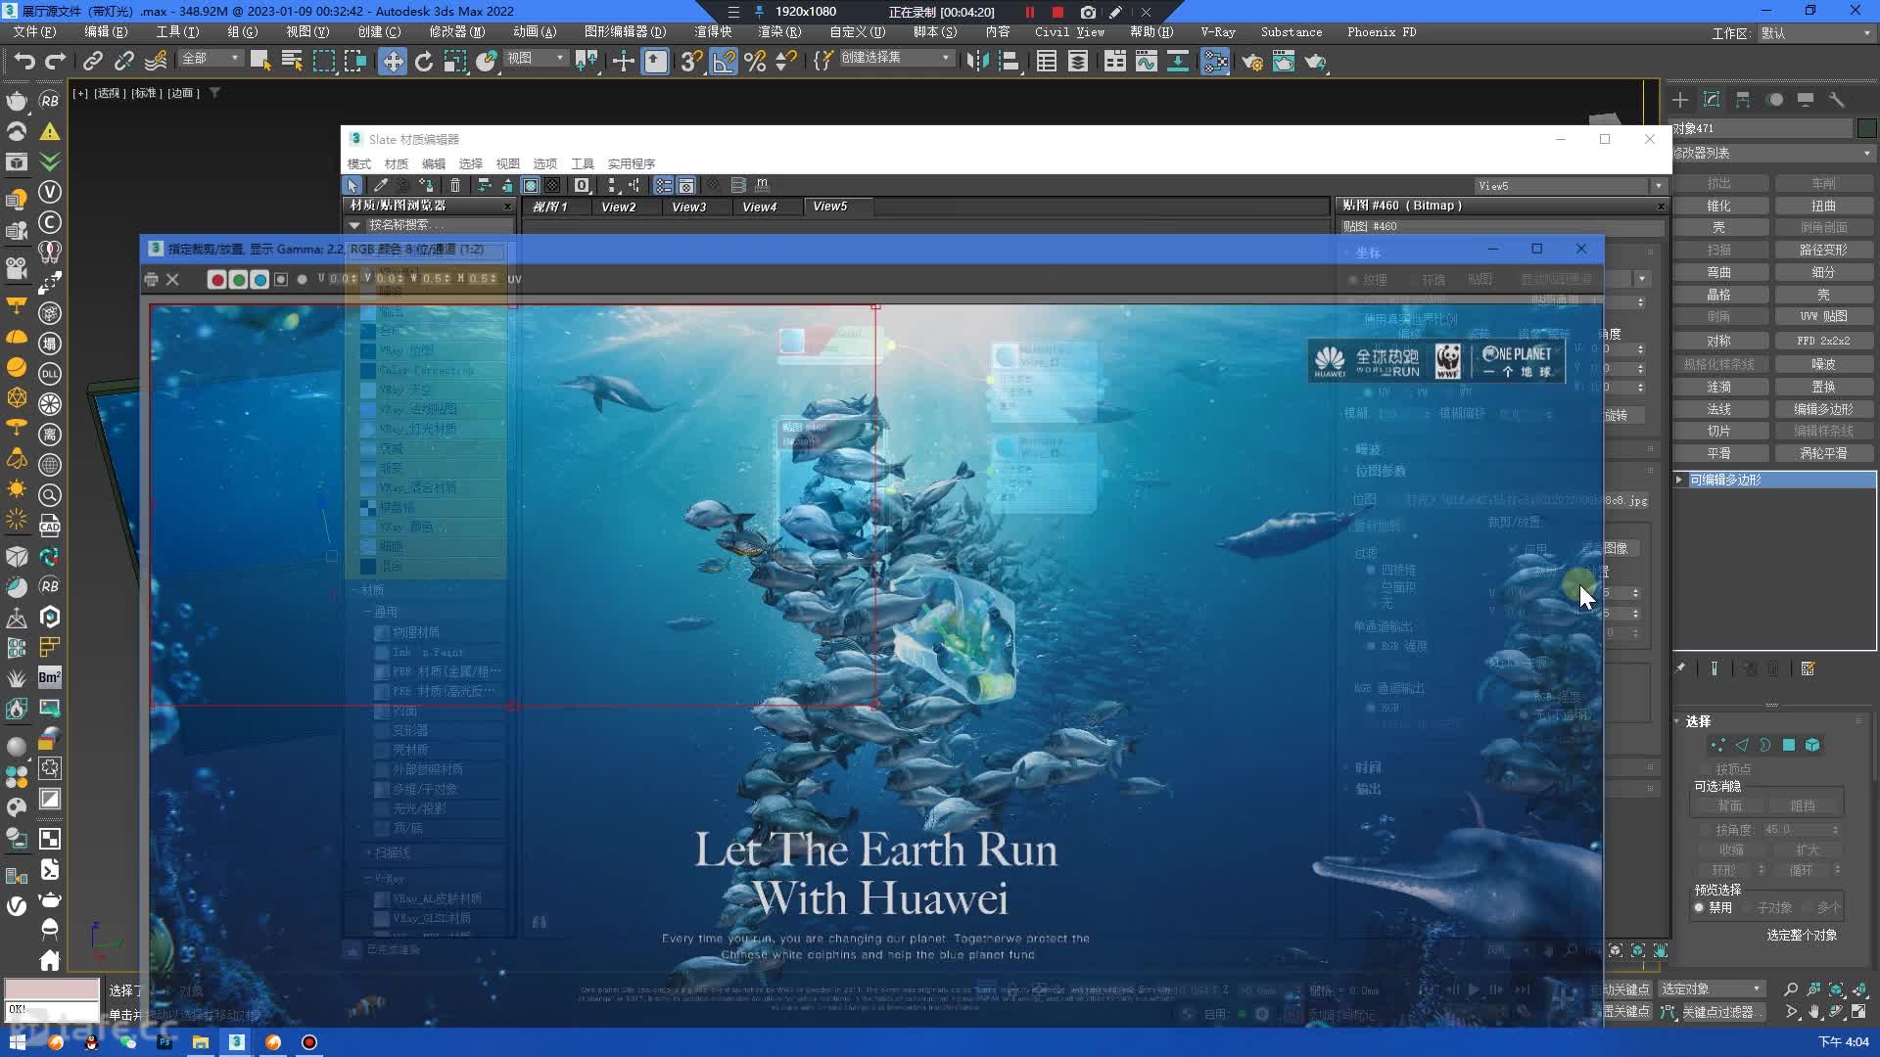Switch to View2 tab
Viewport: 1880px width, 1057px height.
coord(618,207)
